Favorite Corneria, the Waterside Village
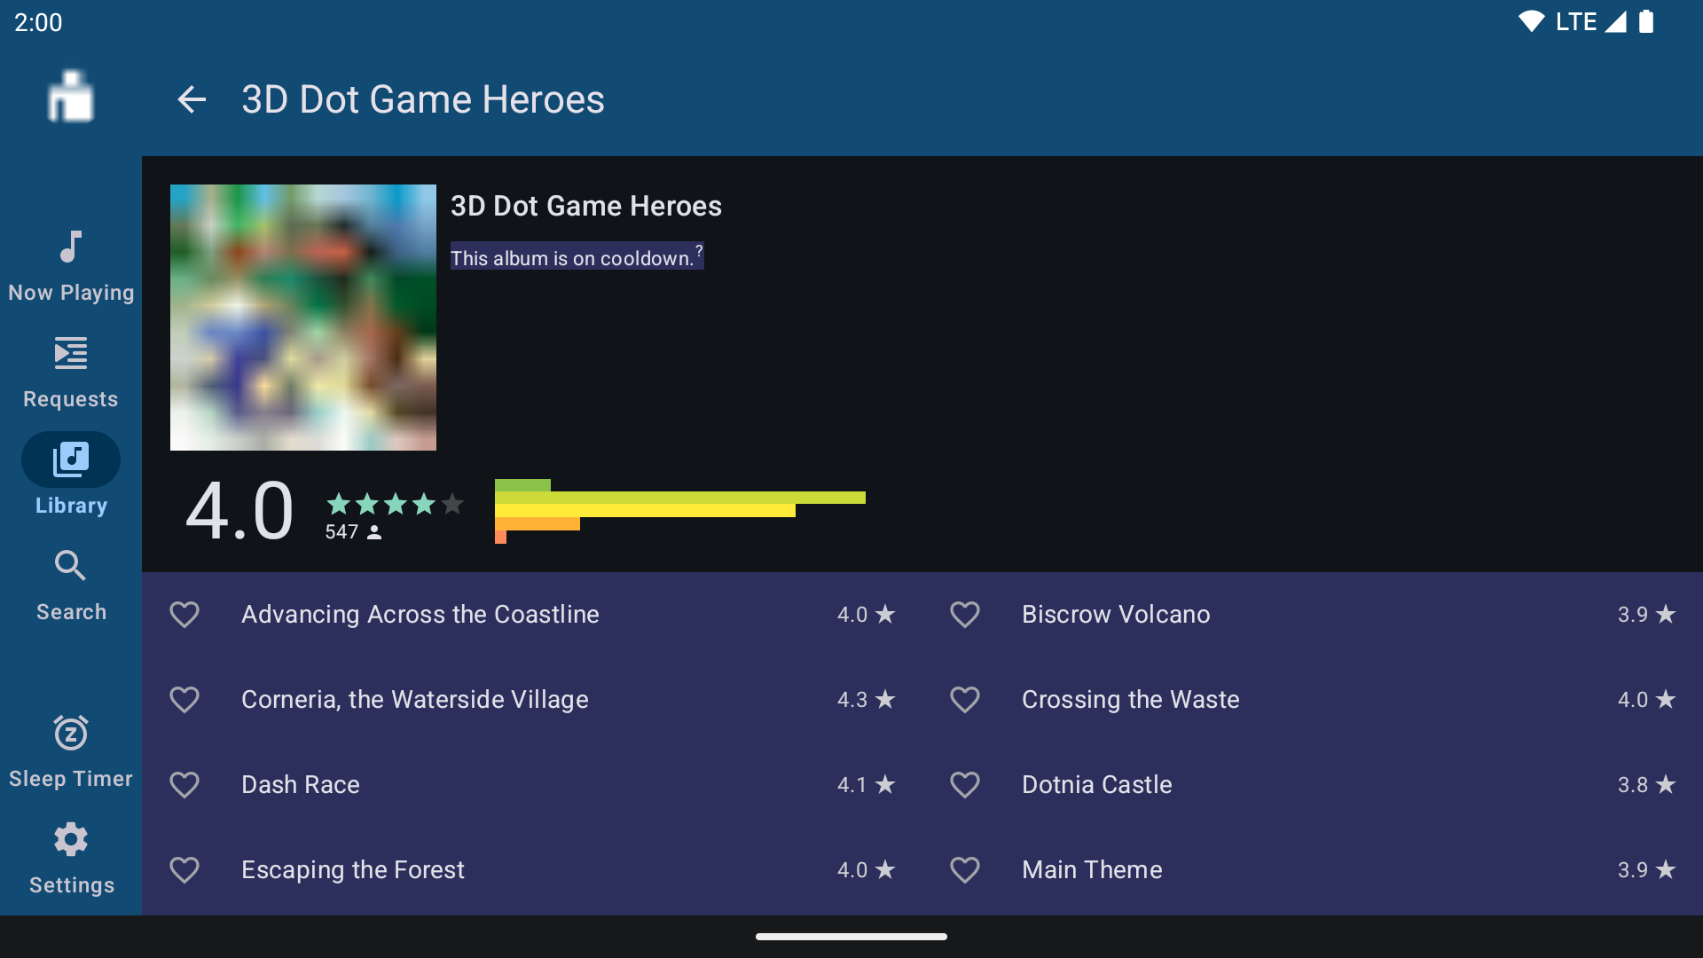 [x=184, y=699]
